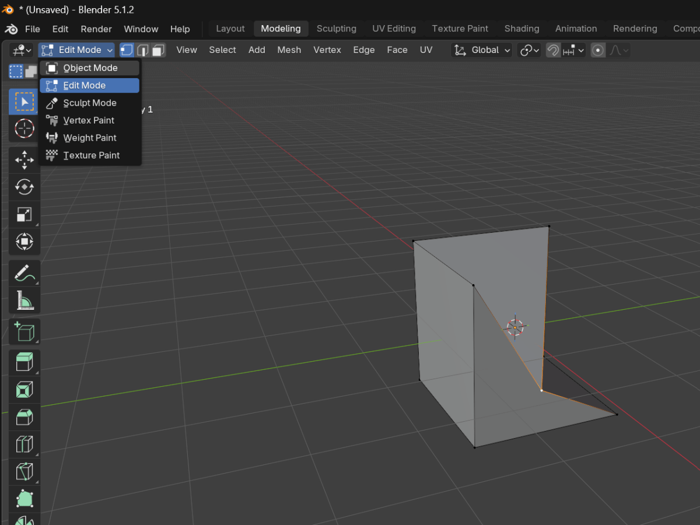
Task: Activate the Knife tool
Action: [x=24, y=472]
